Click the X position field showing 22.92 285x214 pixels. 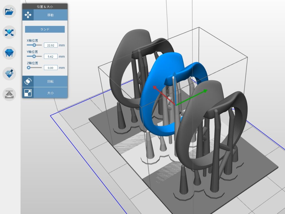pos(51,45)
